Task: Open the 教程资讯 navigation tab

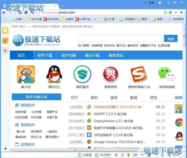Action: pos(116,55)
